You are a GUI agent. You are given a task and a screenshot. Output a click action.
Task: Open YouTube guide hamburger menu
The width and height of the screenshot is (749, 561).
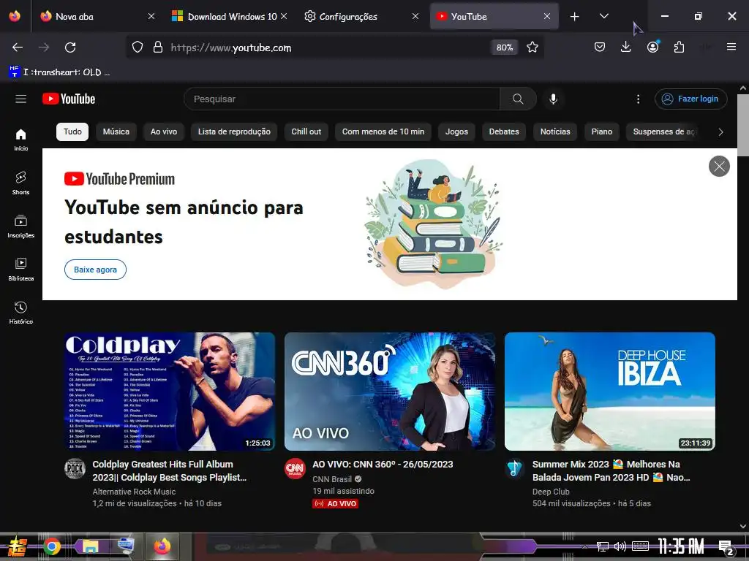(20, 99)
